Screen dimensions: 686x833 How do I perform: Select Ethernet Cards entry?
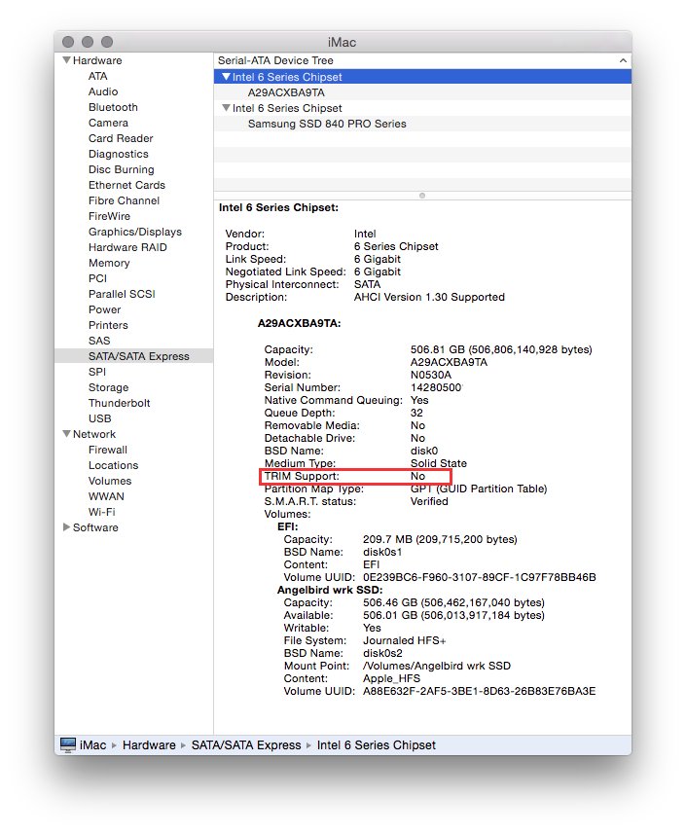click(127, 185)
